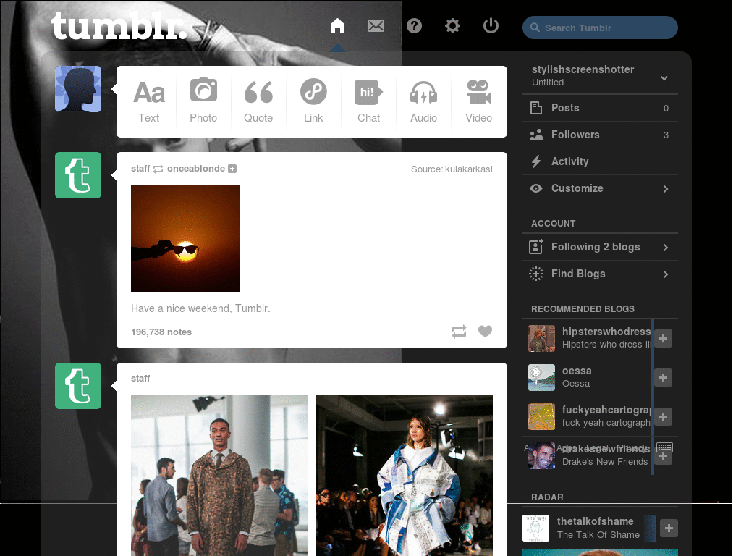Open the kulakarkasi source link
The height and width of the screenshot is (556, 741).
tap(468, 169)
